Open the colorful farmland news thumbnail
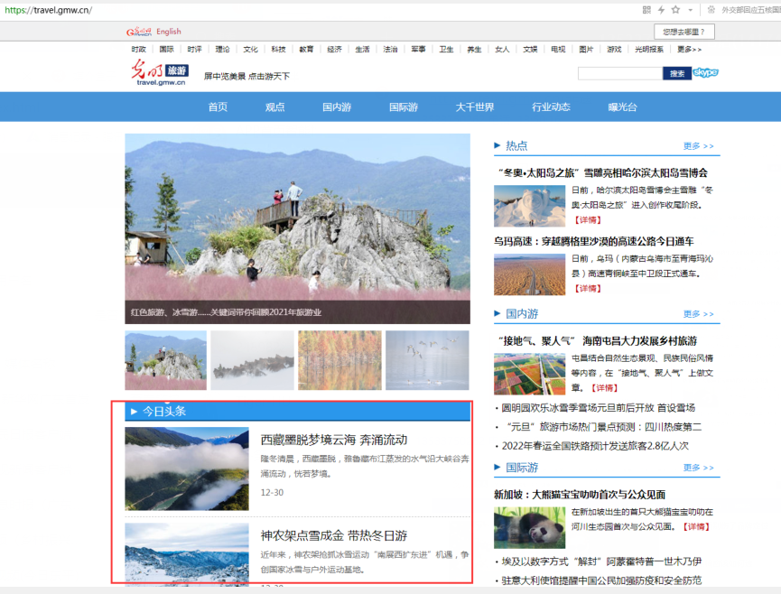This screenshot has width=781, height=594. tap(529, 374)
